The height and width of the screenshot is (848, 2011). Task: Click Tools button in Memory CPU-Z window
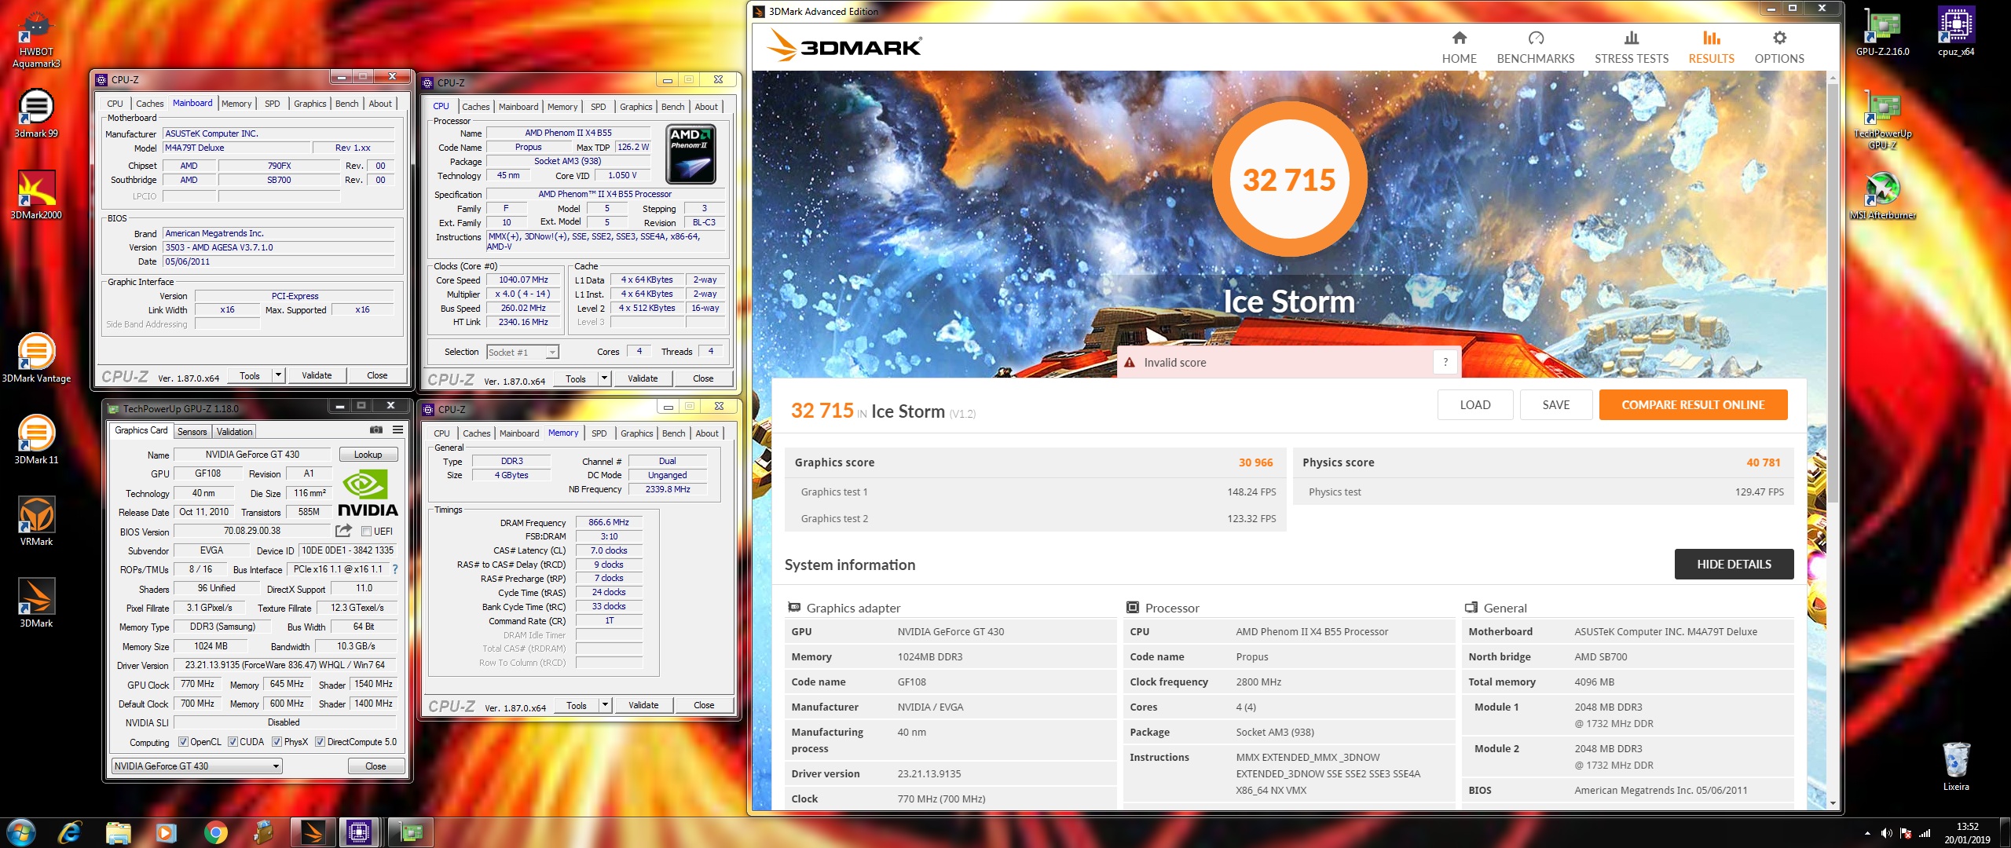[576, 705]
